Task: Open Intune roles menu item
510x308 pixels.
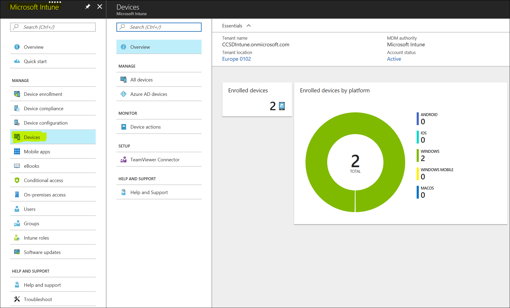Action: coord(53,238)
